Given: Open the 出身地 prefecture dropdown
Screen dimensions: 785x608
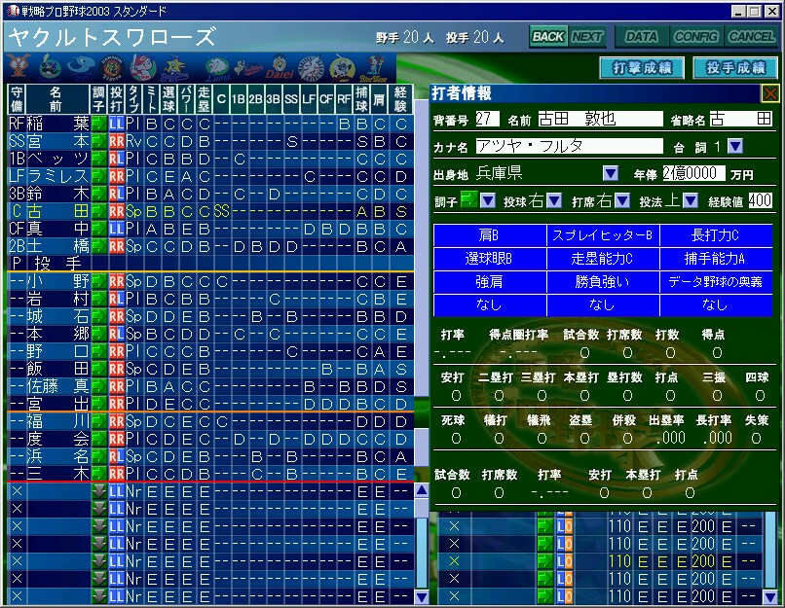Looking at the screenshot, I should tap(611, 173).
